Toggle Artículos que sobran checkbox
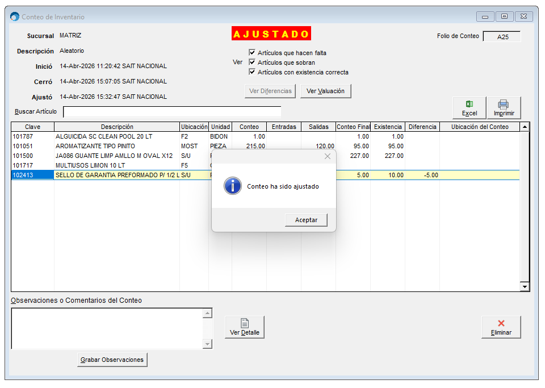This screenshot has width=545, height=388. [x=252, y=62]
